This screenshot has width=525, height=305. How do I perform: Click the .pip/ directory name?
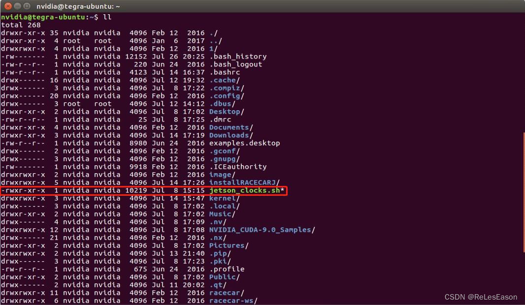220,253
